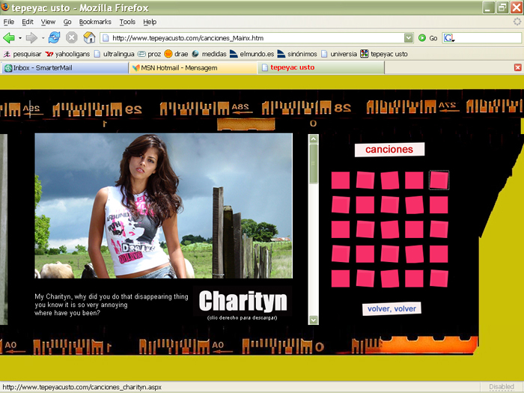Image resolution: width=524 pixels, height=393 pixels.
Task: Open the Help menu
Action: point(150,22)
